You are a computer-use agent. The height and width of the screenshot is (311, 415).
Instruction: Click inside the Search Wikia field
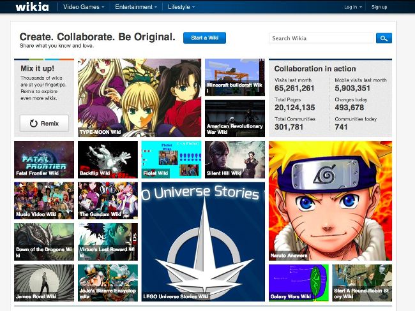click(x=321, y=38)
